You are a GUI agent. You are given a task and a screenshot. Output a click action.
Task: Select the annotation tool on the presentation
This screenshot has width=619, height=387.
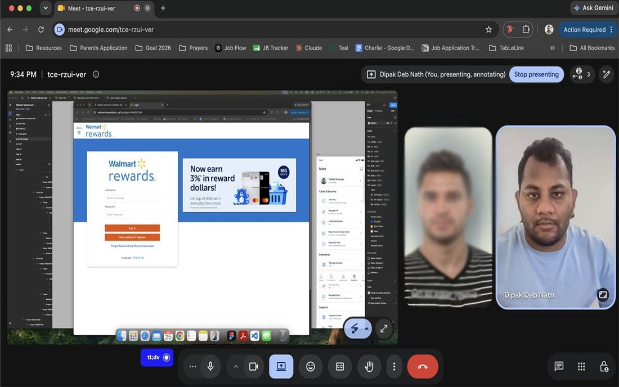(355, 328)
